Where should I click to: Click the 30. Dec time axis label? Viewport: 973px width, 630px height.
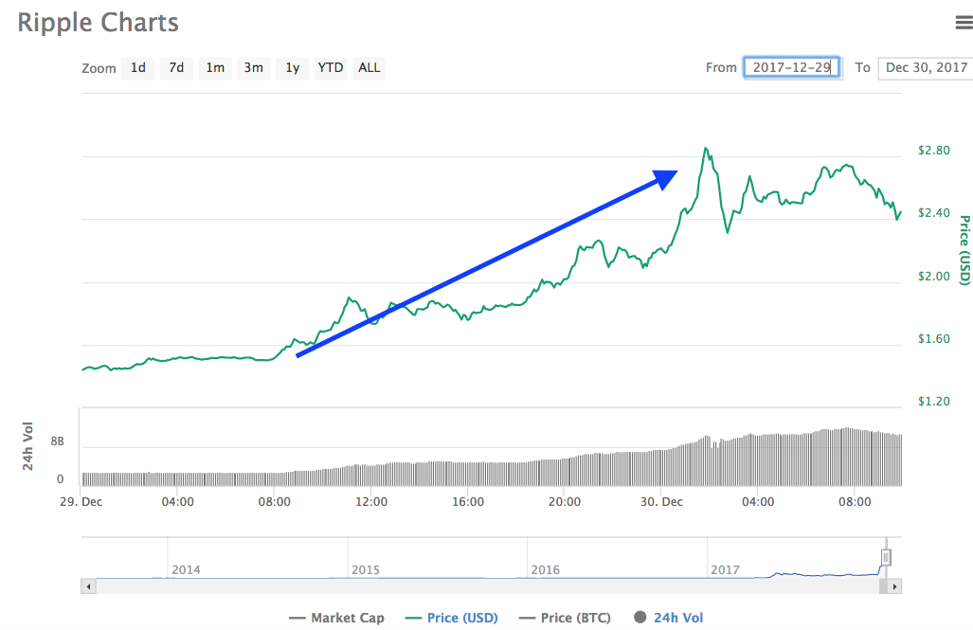(661, 501)
